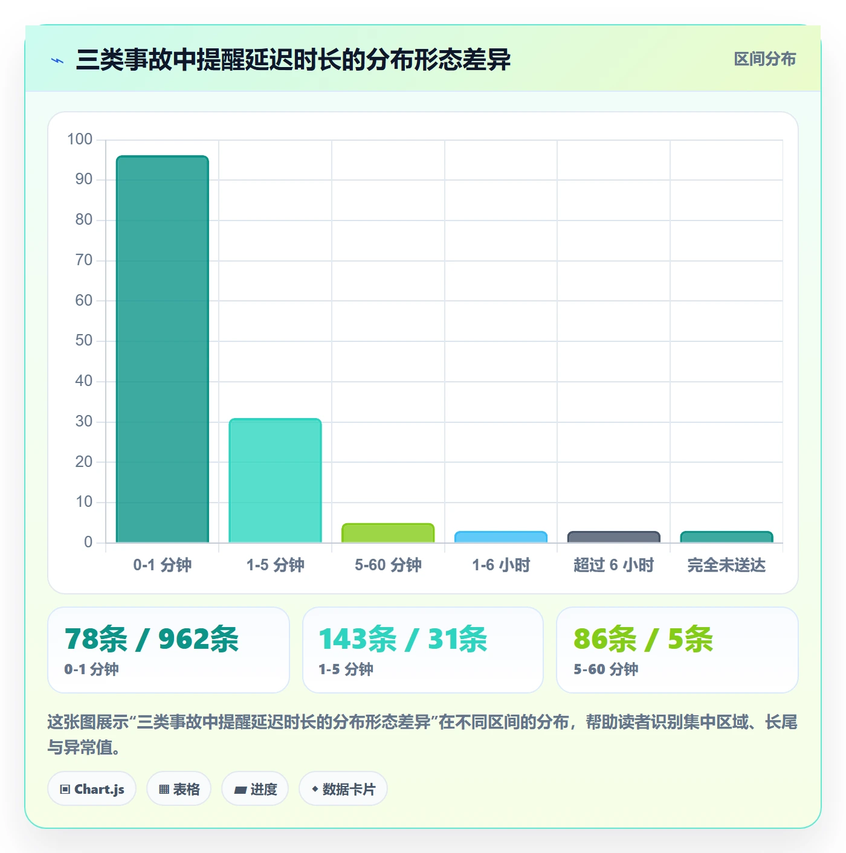Viewport: 846px width, 853px height.
Task: Click the 0-1 分钟 x-axis label
Action: pyautogui.click(x=163, y=565)
